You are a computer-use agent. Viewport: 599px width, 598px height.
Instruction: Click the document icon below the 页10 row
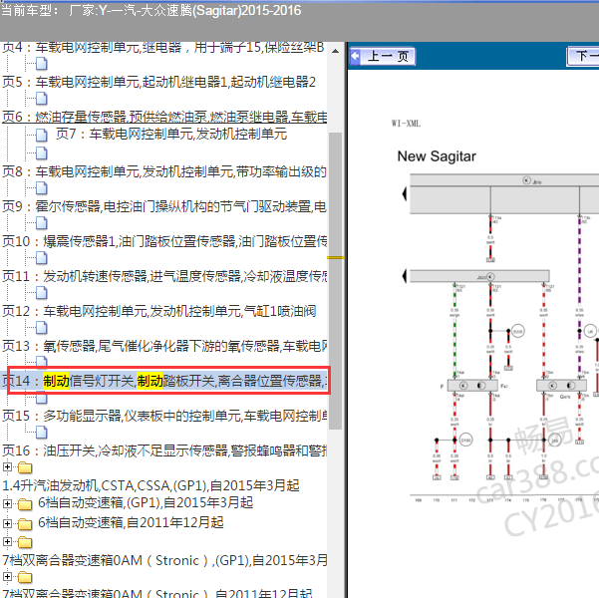pos(41,258)
